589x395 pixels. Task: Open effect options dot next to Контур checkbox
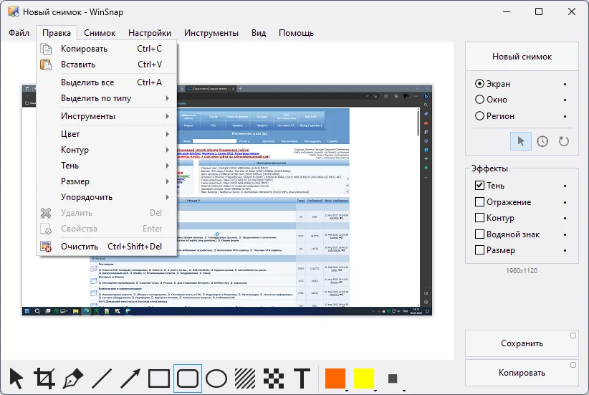click(565, 219)
